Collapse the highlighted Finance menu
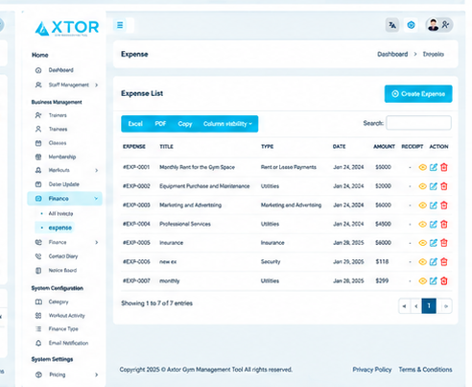Screen dimensions: 472x387 64,199
